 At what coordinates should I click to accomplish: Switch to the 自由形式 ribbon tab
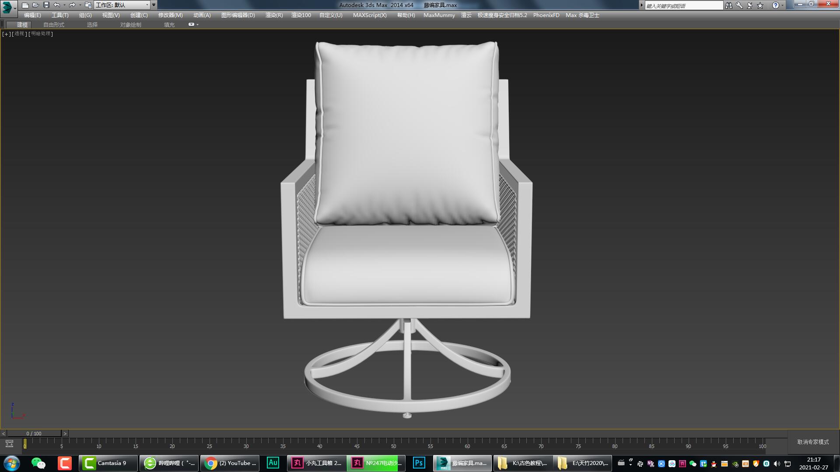[53, 24]
